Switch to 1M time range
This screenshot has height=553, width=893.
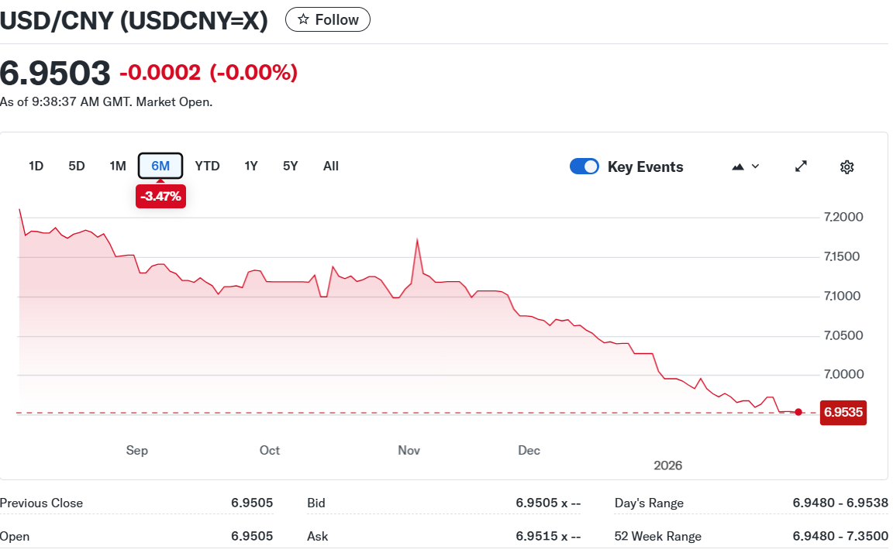click(118, 166)
